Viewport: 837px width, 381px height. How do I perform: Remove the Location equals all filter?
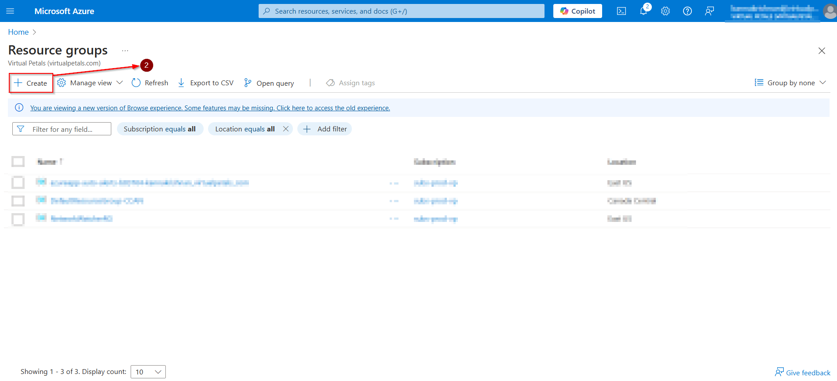coord(286,129)
